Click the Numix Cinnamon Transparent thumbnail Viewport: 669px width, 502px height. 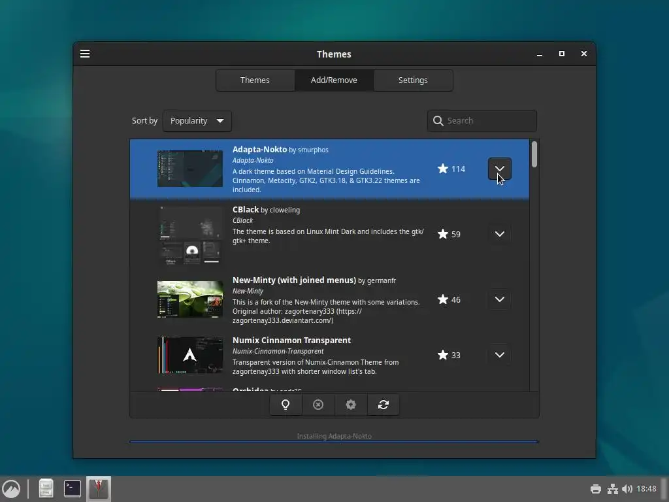click(x=190, y=355)
